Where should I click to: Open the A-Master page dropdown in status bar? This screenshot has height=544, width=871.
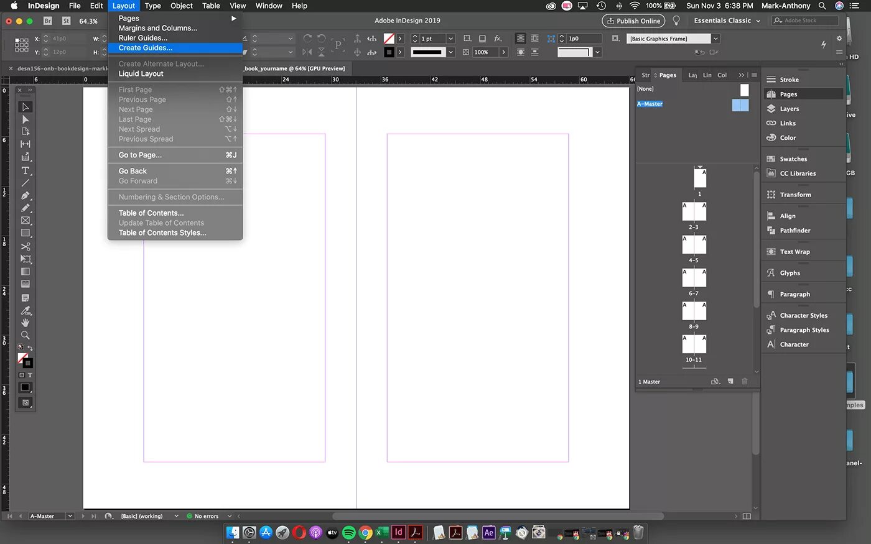70,516
